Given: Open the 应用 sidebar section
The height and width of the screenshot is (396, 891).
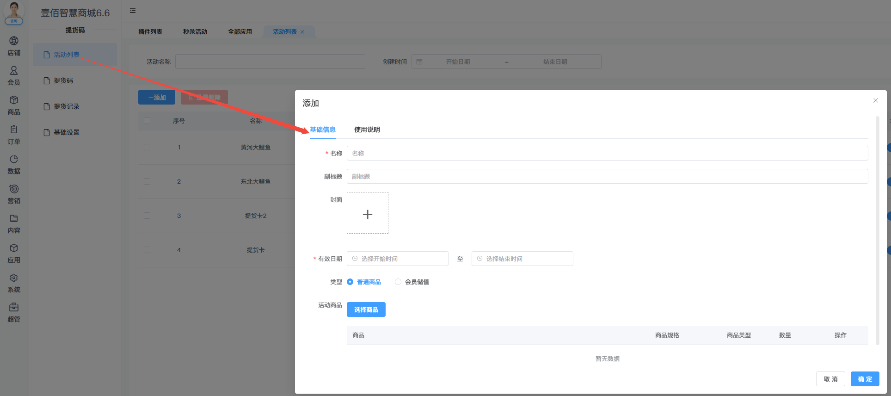Looking at the screenshot, I should [x=14, y=254].
